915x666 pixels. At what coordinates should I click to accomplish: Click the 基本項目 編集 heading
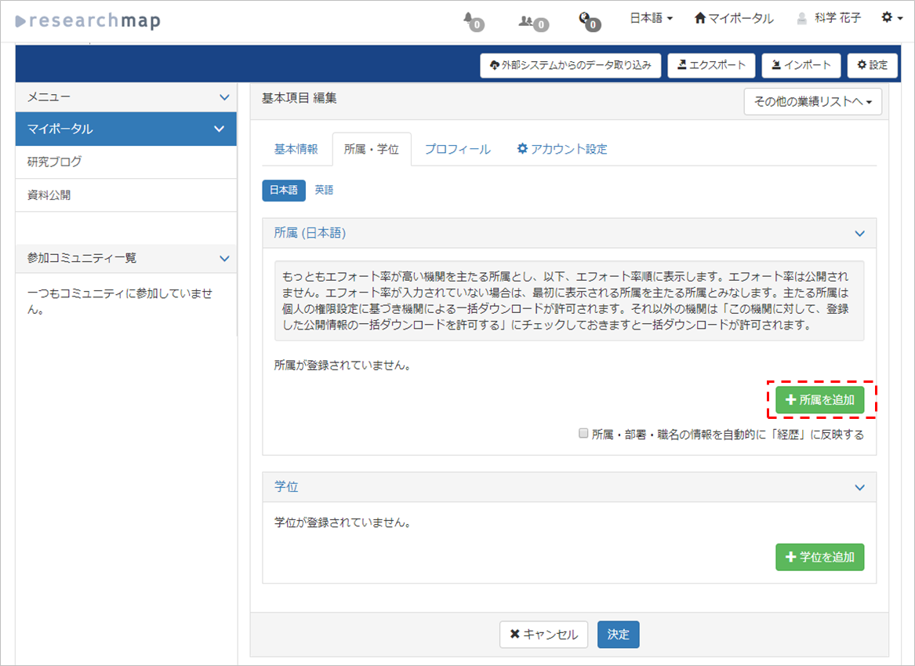click(x=300, y=98)
